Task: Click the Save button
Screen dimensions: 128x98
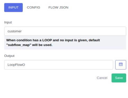Action: [119, 78]
